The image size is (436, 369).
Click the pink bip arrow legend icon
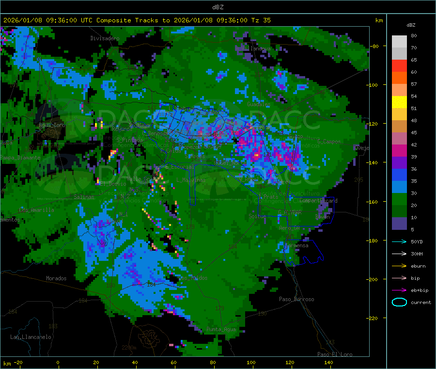pyautogui.click(x=399, y=278)
